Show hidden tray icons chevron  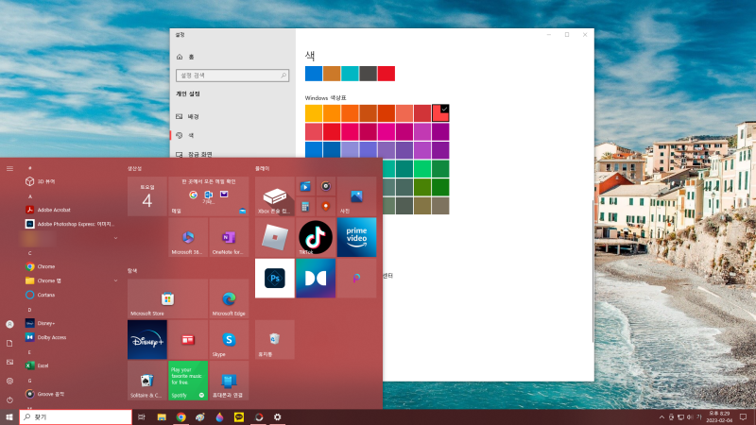point(661,416)
